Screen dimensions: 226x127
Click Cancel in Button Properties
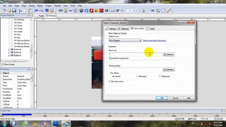[x=175, y=98]
